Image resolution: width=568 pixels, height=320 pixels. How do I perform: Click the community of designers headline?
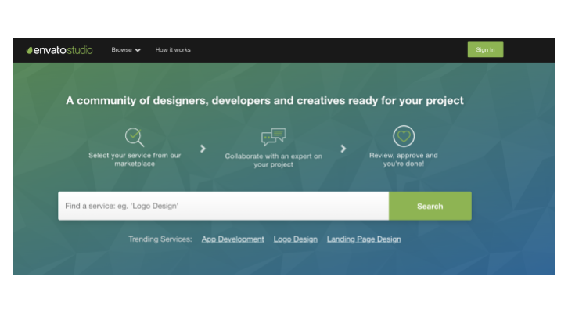[x=264, y=100]
